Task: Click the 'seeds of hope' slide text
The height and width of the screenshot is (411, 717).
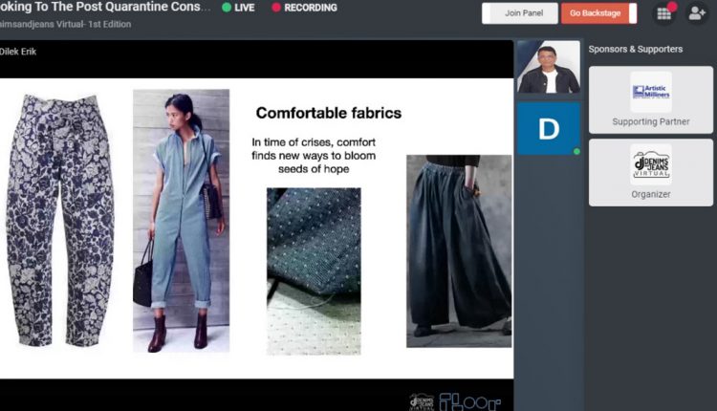Action: [314, 169]
